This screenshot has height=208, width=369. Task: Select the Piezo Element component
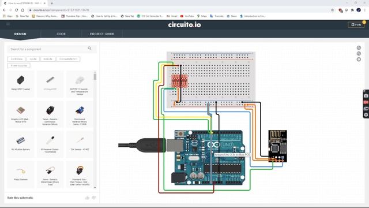[x=21, y=174]
